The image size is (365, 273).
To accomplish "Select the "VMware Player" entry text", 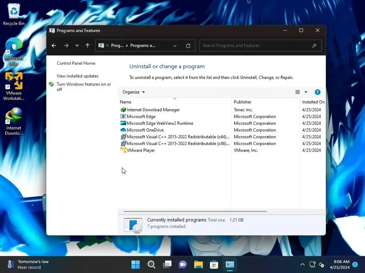I will [x=141, y=150].
